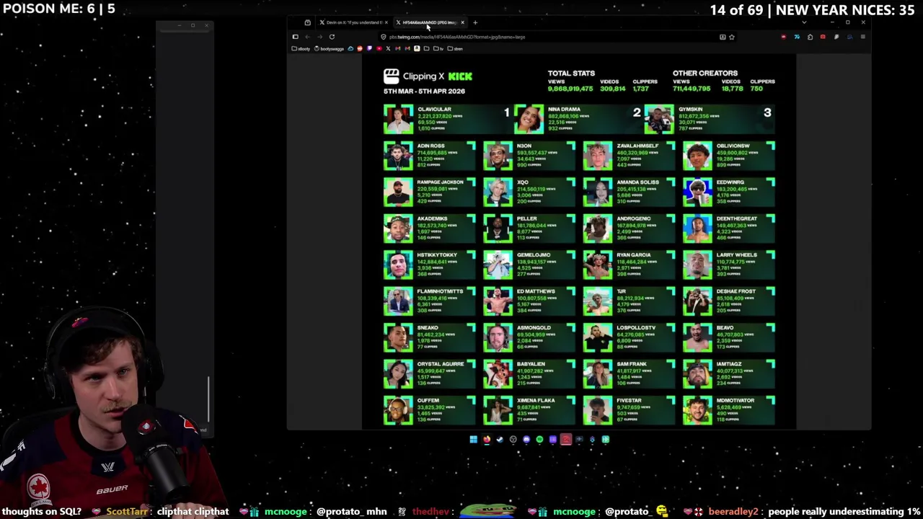Bookmark this page with the star icon
The image size is (923, 519).
(x=732, y=37)
